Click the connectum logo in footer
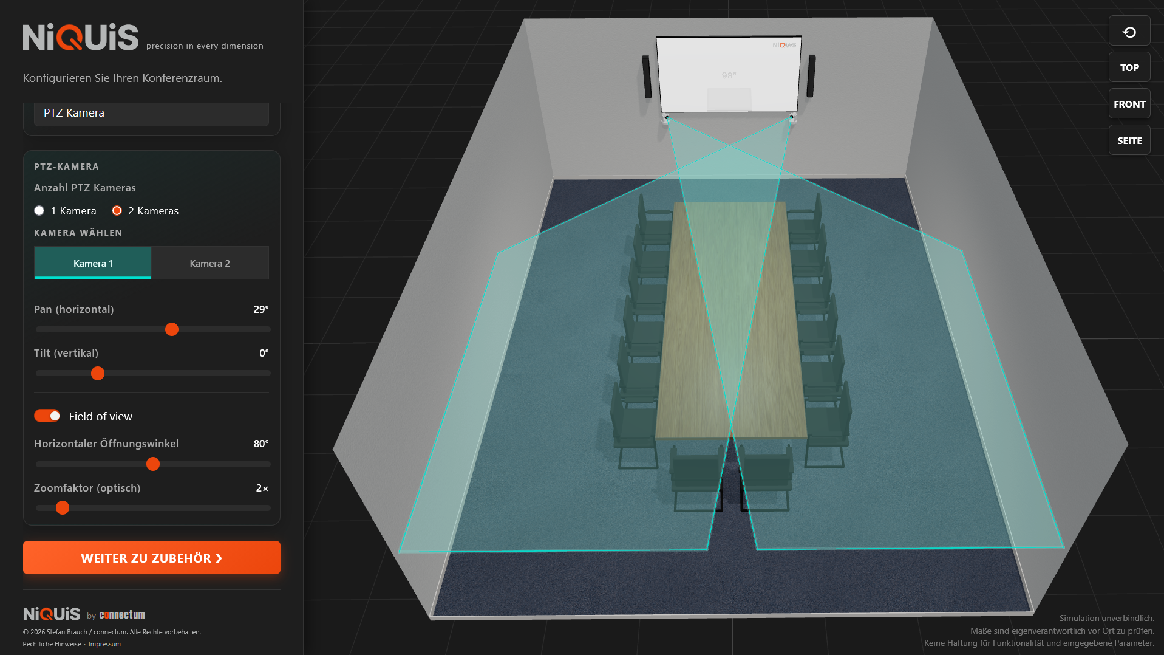The image size is (1164, 655). point(122,615)
